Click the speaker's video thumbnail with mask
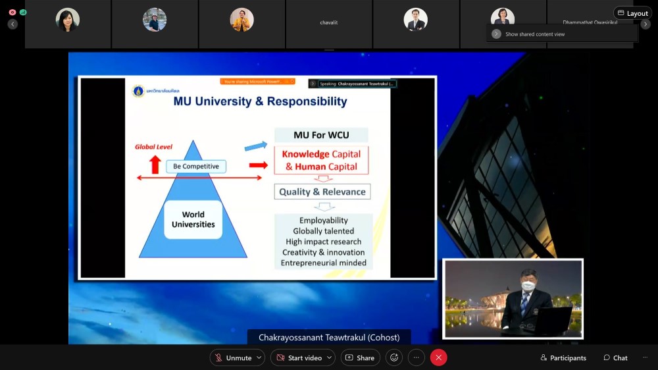This screenshot has height=370, width=658. (x=513, y=298)
